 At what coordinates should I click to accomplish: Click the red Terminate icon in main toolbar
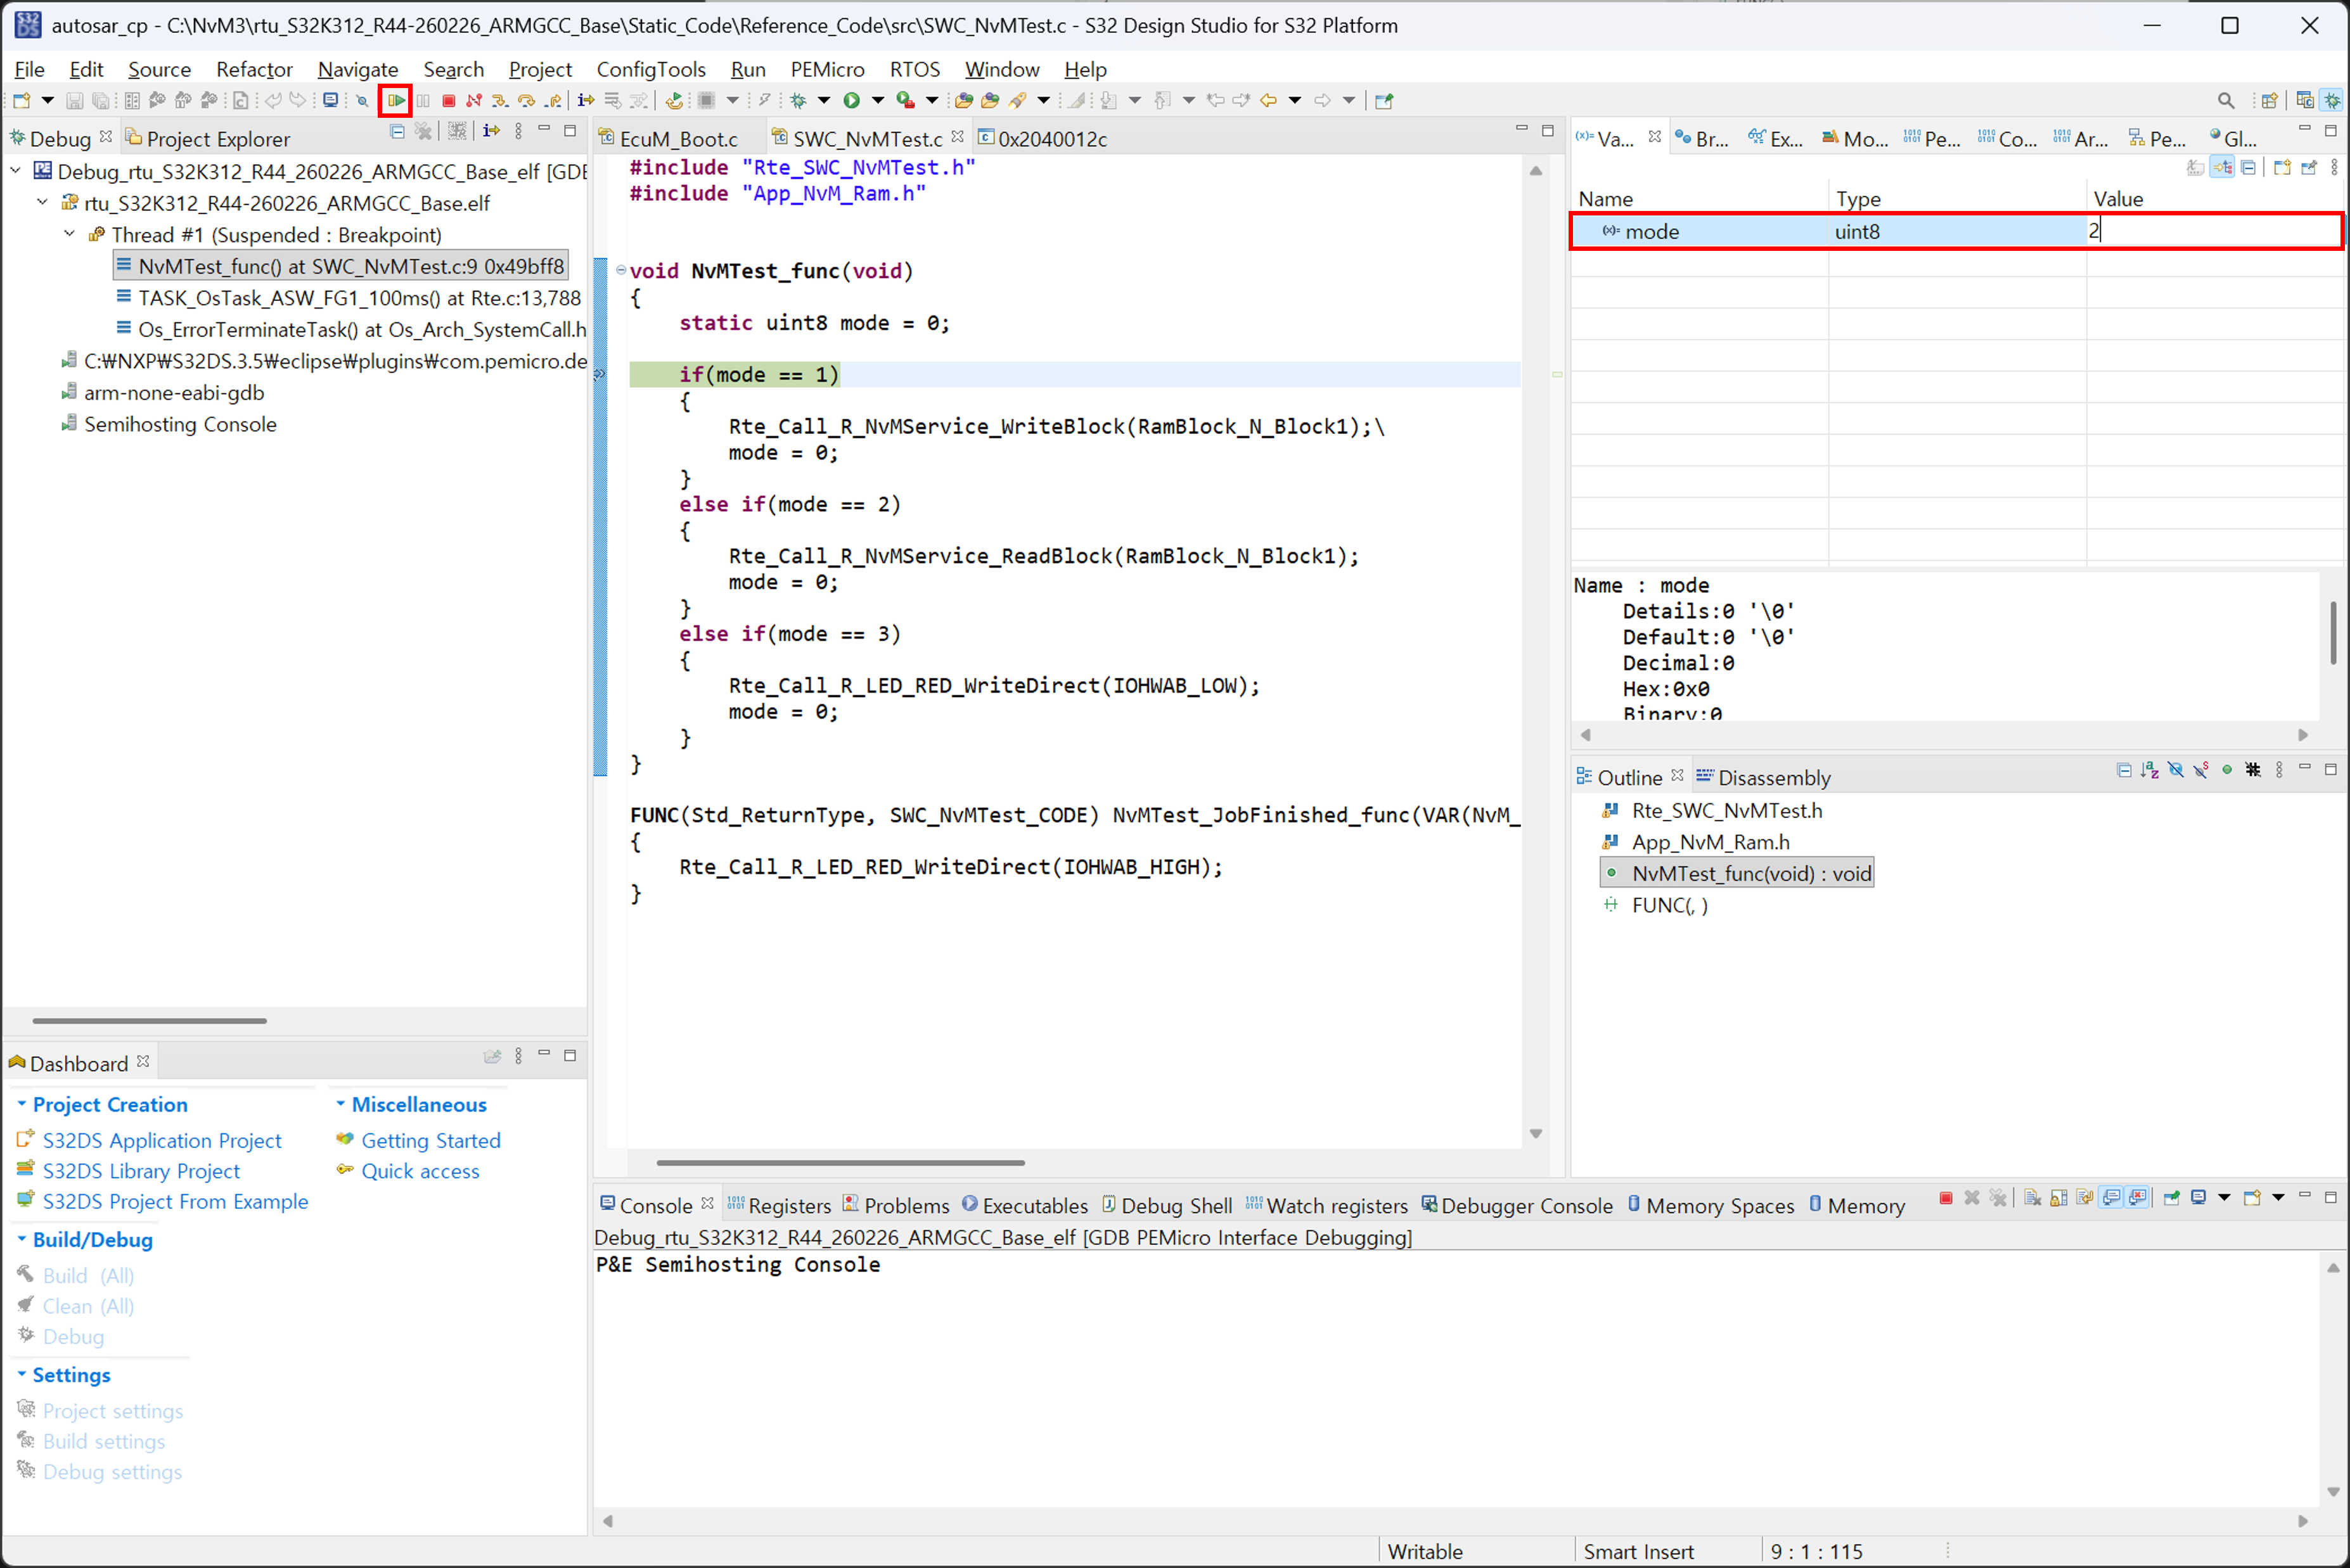[x=449, y=100]
